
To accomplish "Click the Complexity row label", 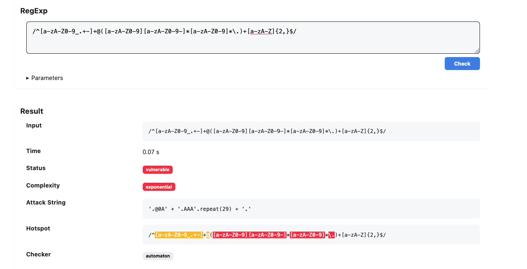I will coord(43,185).
